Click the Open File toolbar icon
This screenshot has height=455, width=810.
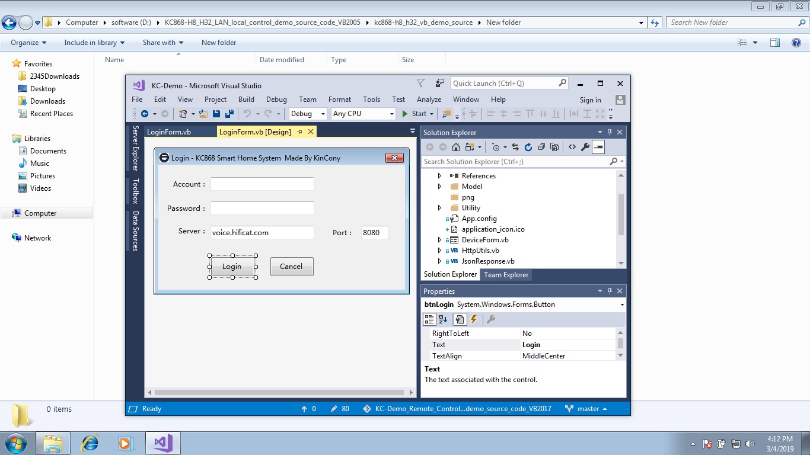pos(203,114)
